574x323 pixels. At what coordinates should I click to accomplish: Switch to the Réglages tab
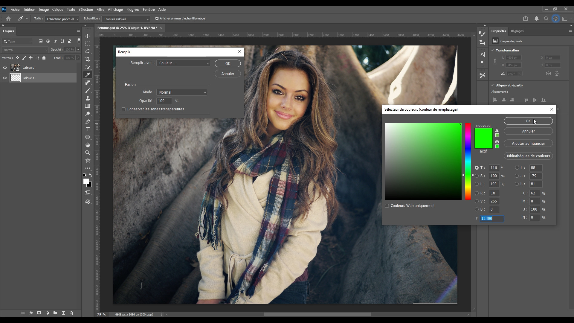[x=517, y=31]
